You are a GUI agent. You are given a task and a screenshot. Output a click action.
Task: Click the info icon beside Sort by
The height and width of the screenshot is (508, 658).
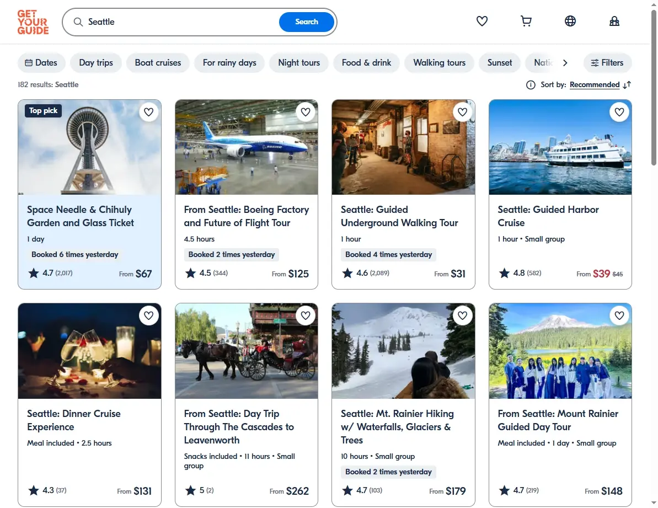point(531,85)
